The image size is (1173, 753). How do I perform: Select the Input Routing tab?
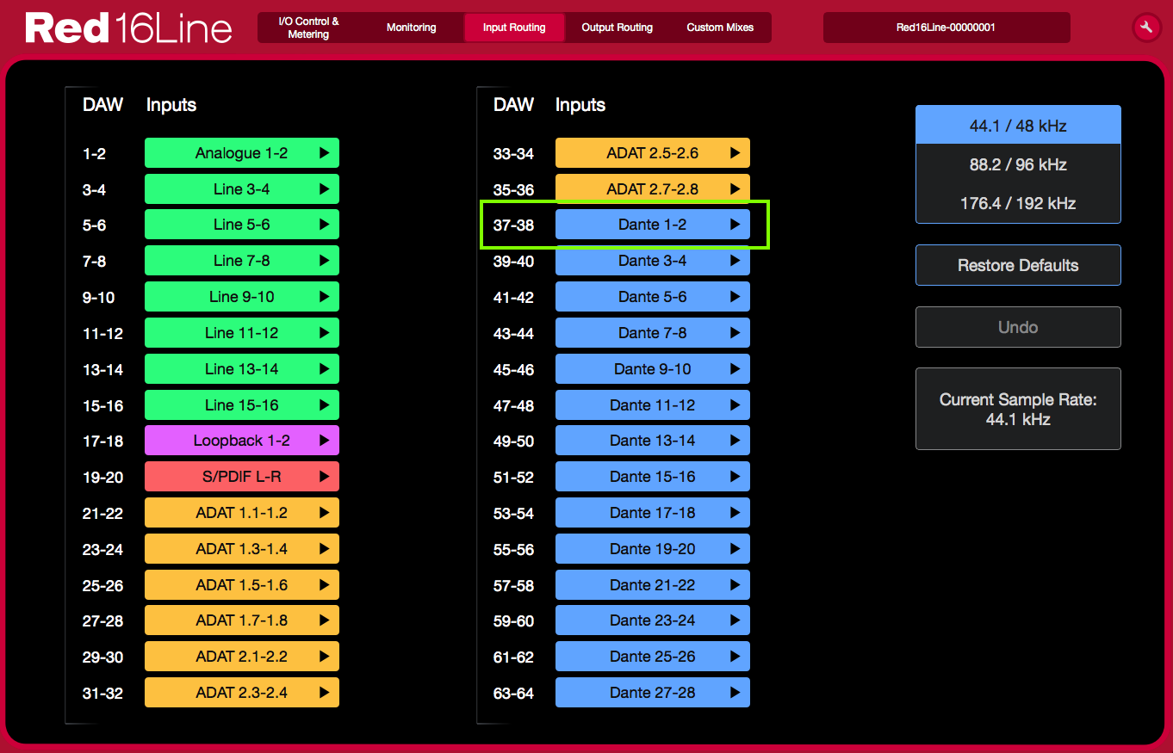[x=514, y=28]
